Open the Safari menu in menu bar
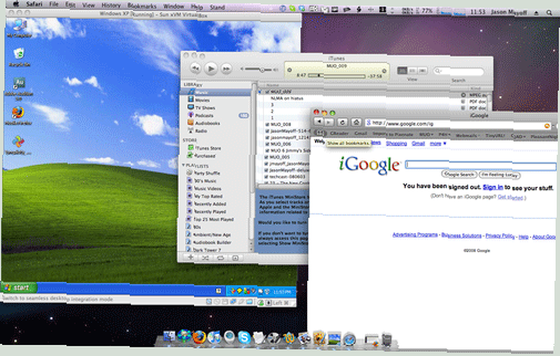560x356 pixels. (x=34, y=4)
